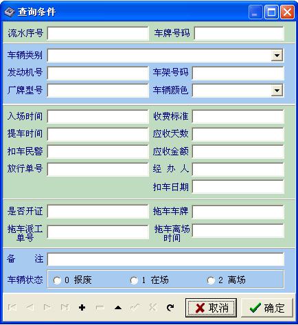Click the up-triangle edit-record icon
This screenshot has width=298, height=325.
point(118,307)
